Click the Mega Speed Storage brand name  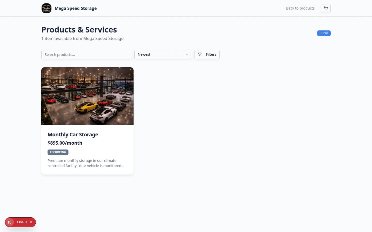76,8
